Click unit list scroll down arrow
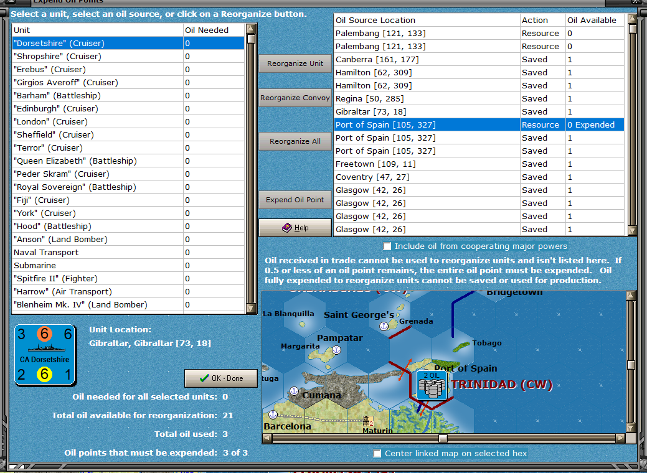The height and width of the screenshot is (473, 647). (x=251, y=308)
